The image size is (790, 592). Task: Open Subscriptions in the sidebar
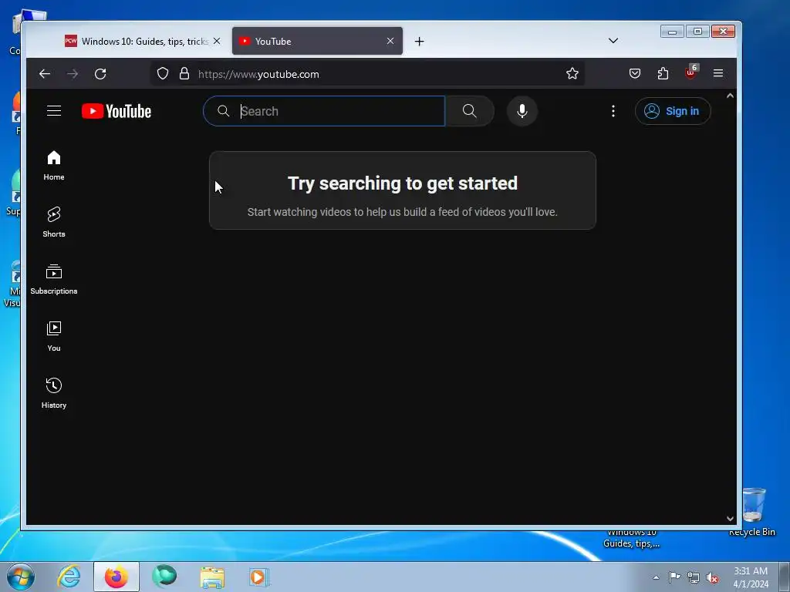pyautogui.click(x=54, y=279)
